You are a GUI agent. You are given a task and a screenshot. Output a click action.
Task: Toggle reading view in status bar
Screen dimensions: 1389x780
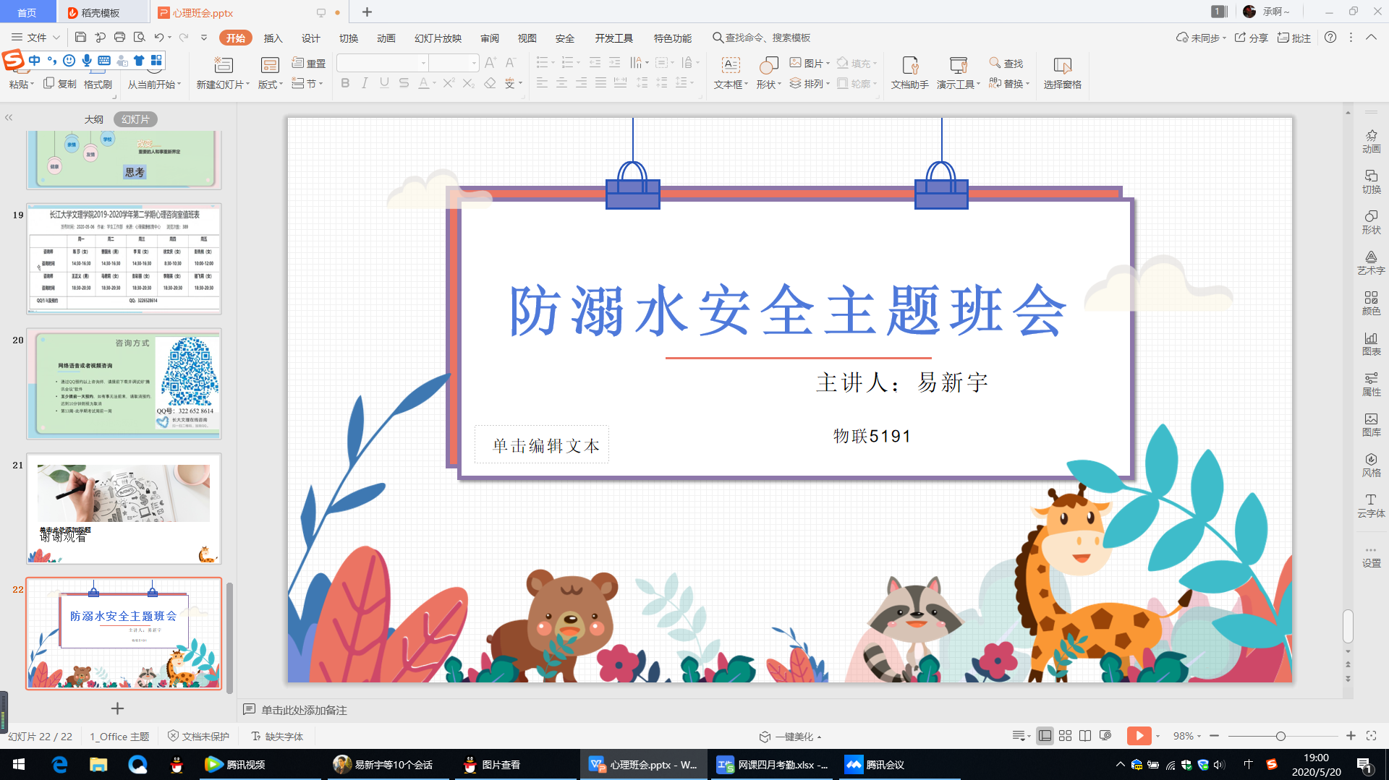pos(1085,736)
